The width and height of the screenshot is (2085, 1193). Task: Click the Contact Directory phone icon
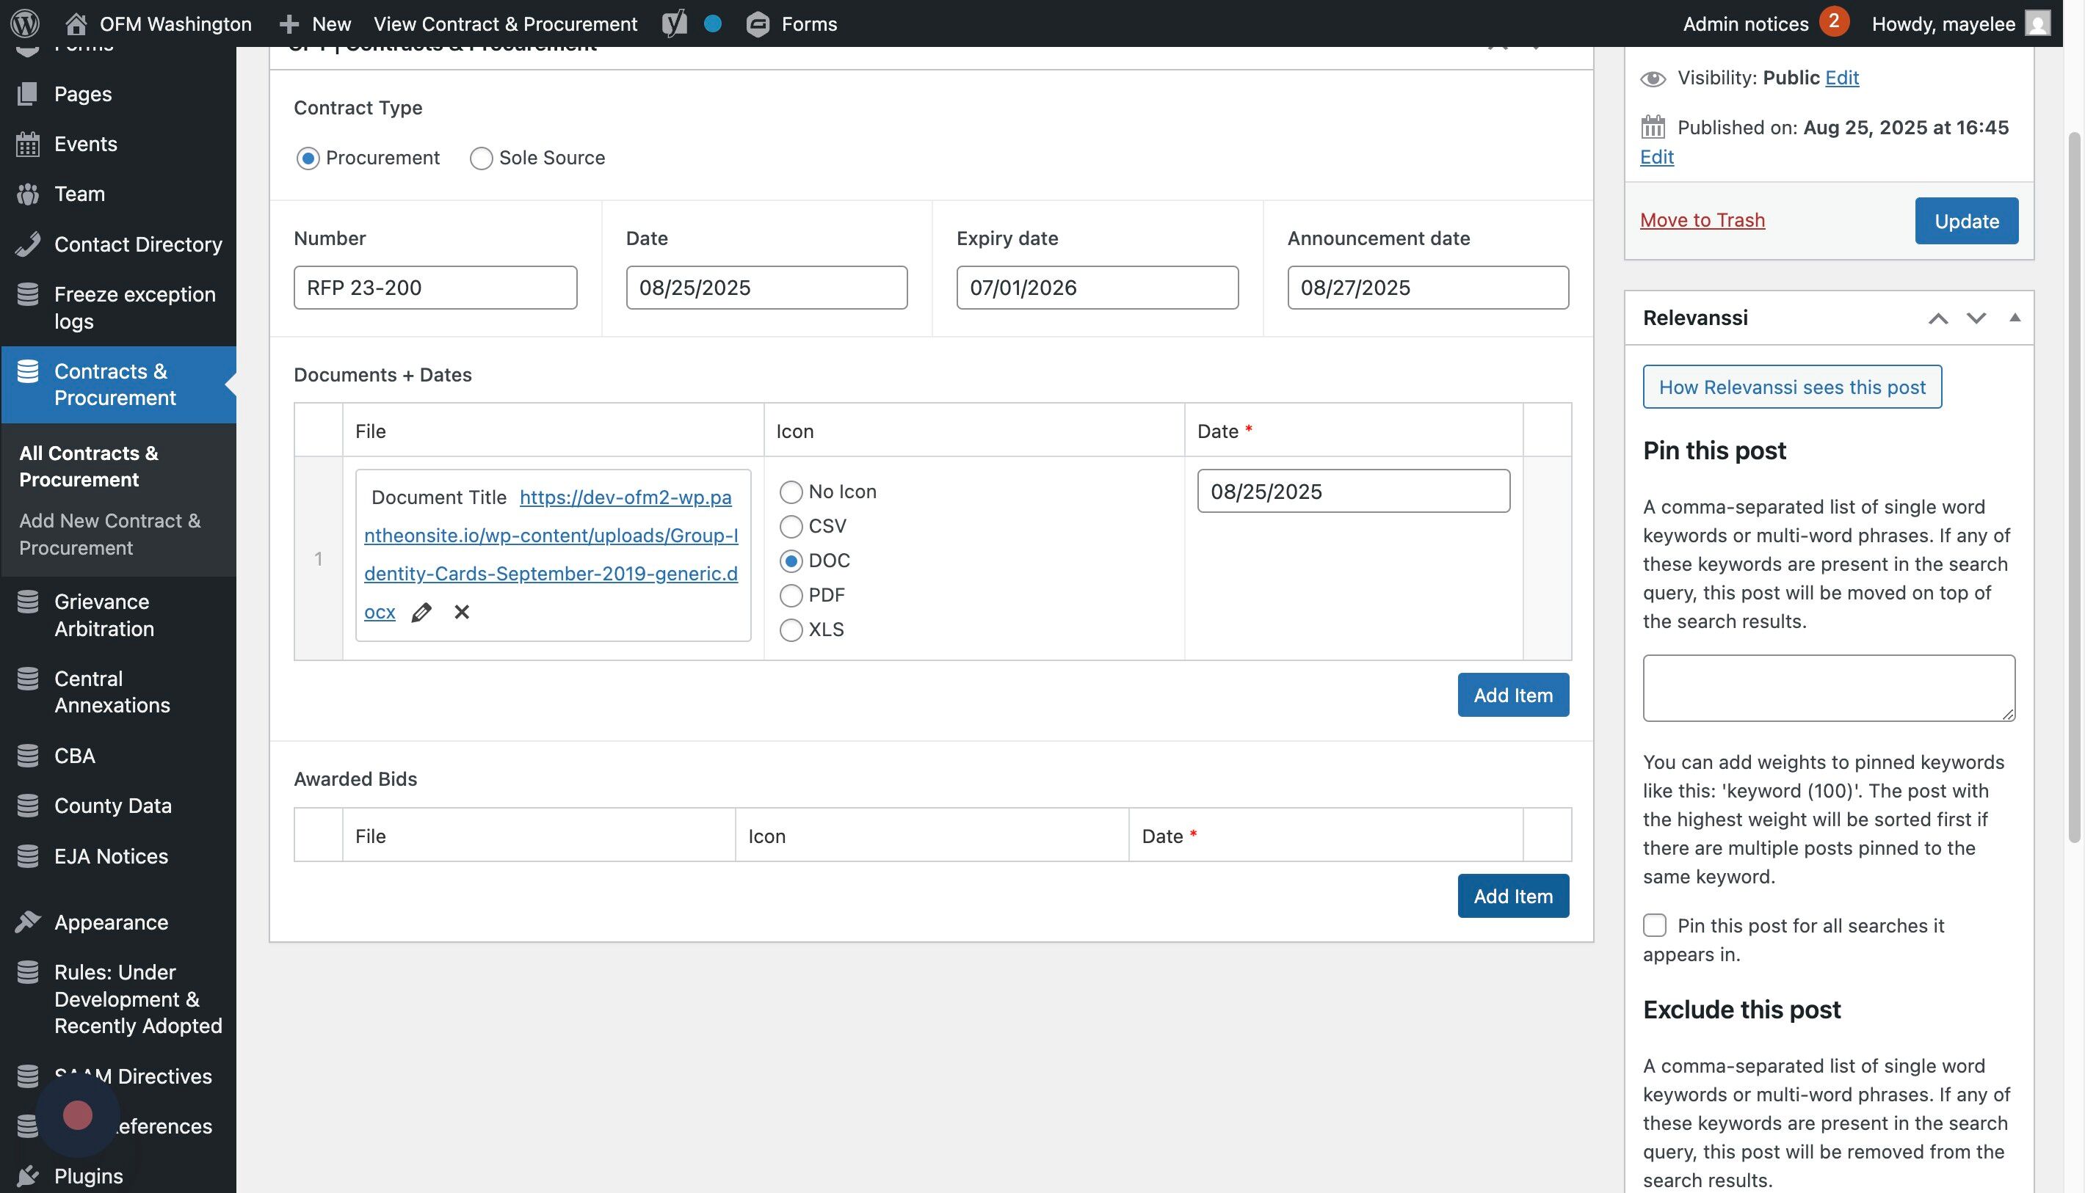28,244
